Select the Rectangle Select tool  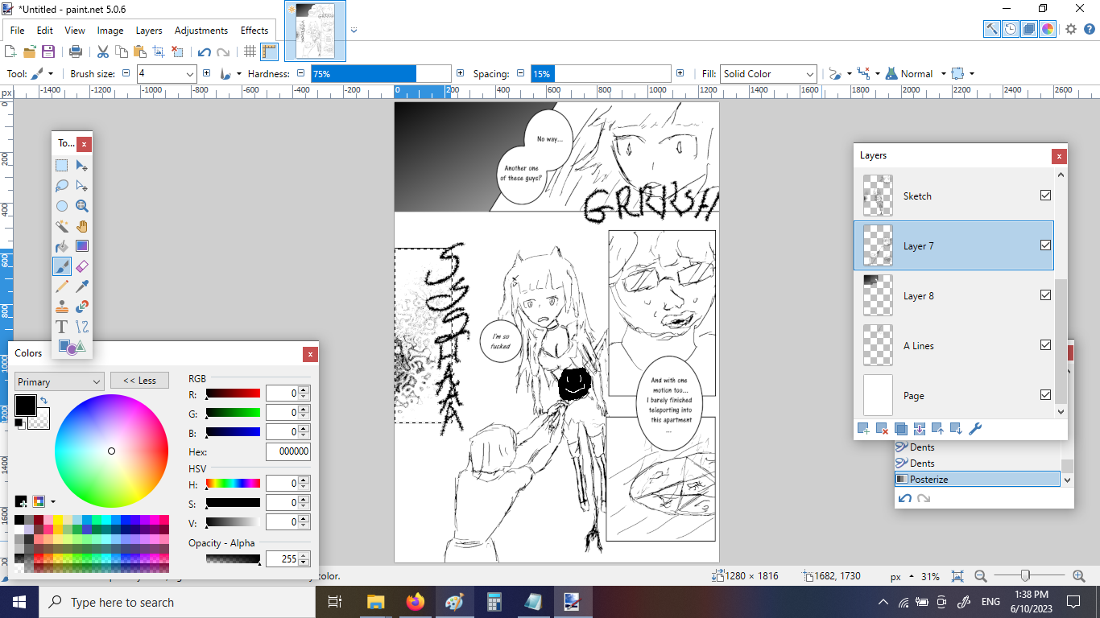tap(62, 166)
